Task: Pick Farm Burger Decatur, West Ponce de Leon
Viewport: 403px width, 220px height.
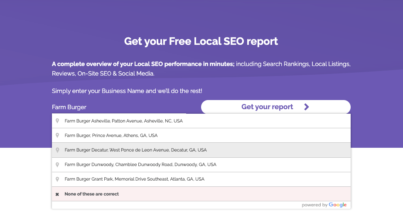Action: [201, 150]
